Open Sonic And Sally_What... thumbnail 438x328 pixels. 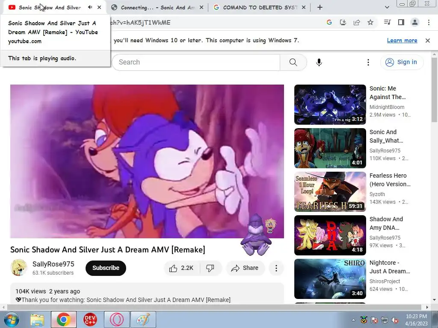pyautogui.click(x=330, y=148)
